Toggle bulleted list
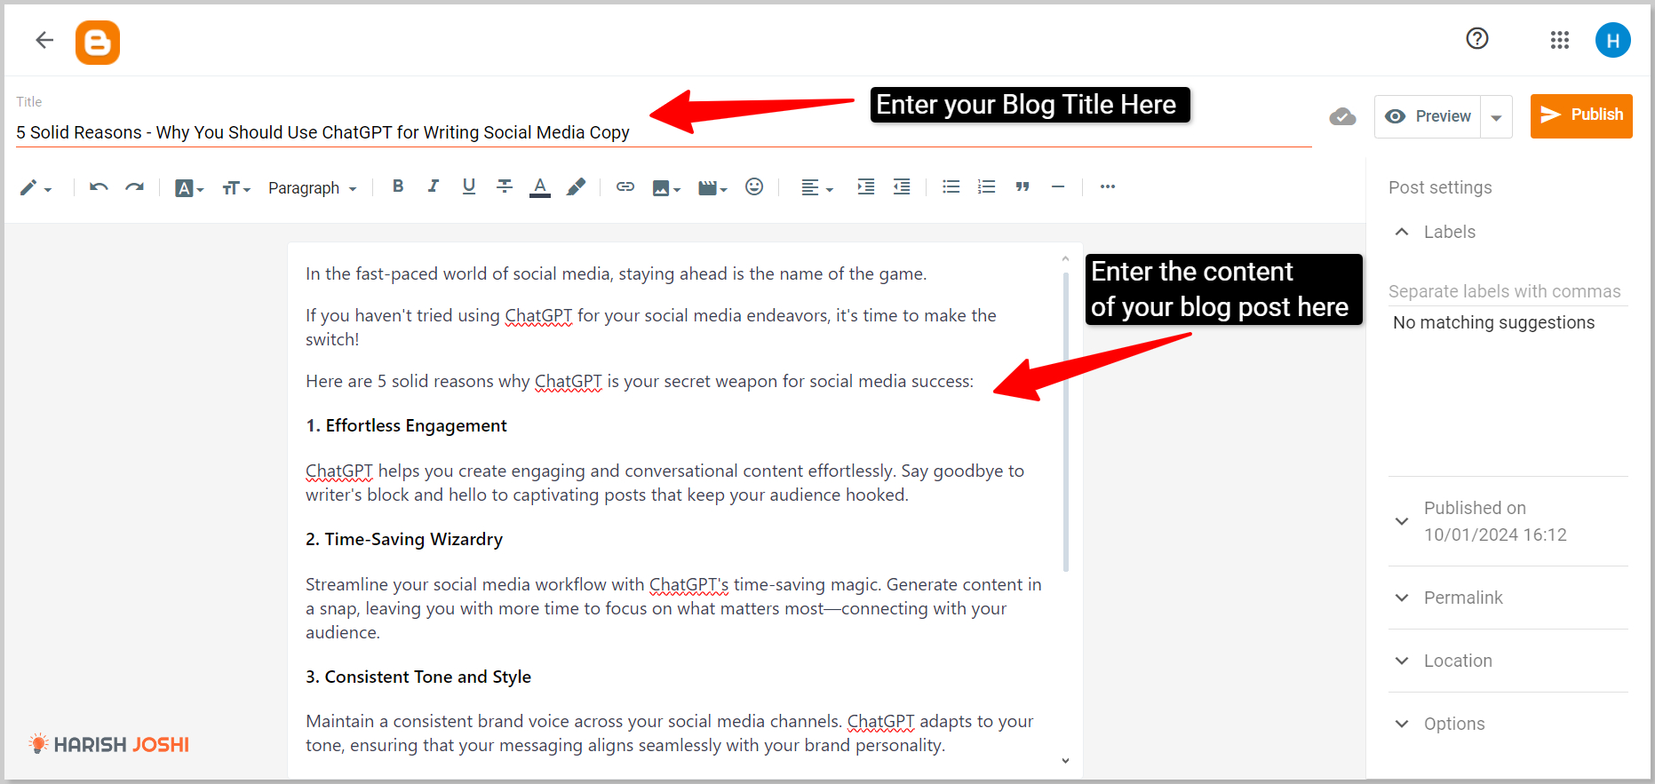Viewport: 1655px width, 784px height. (951, 186)
